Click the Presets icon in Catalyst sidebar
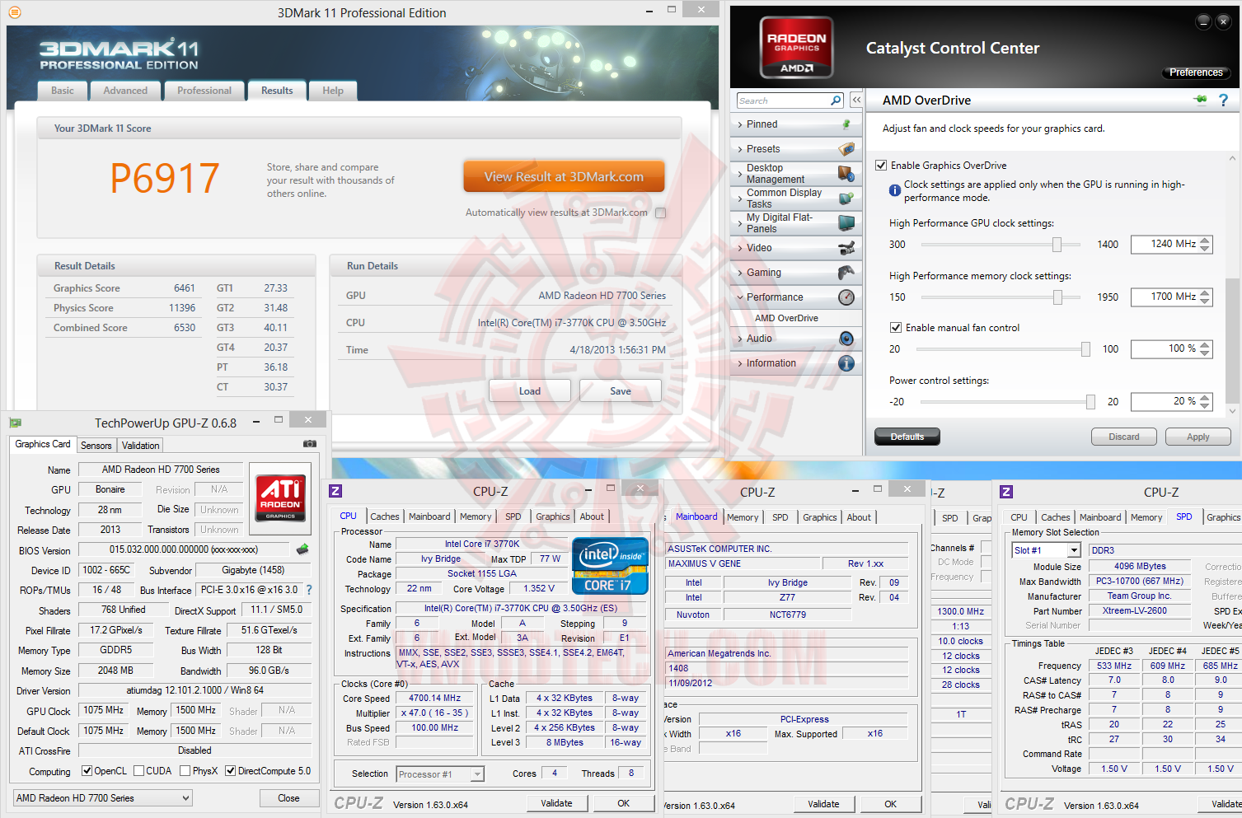 tap(846, 149)
